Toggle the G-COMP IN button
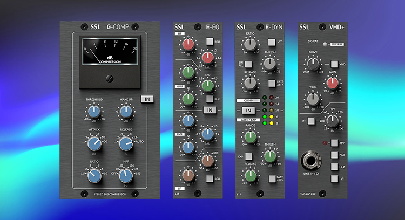The image size is (405, 220). click(x=147, y=99)
